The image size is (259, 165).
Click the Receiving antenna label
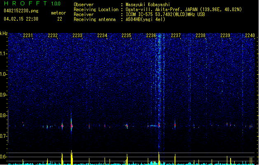pyautogui.click(x=95, y=19)
